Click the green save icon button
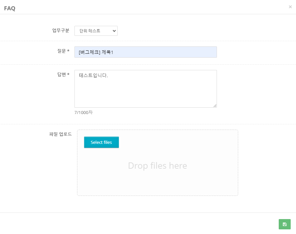 click(x=284, y=224)
